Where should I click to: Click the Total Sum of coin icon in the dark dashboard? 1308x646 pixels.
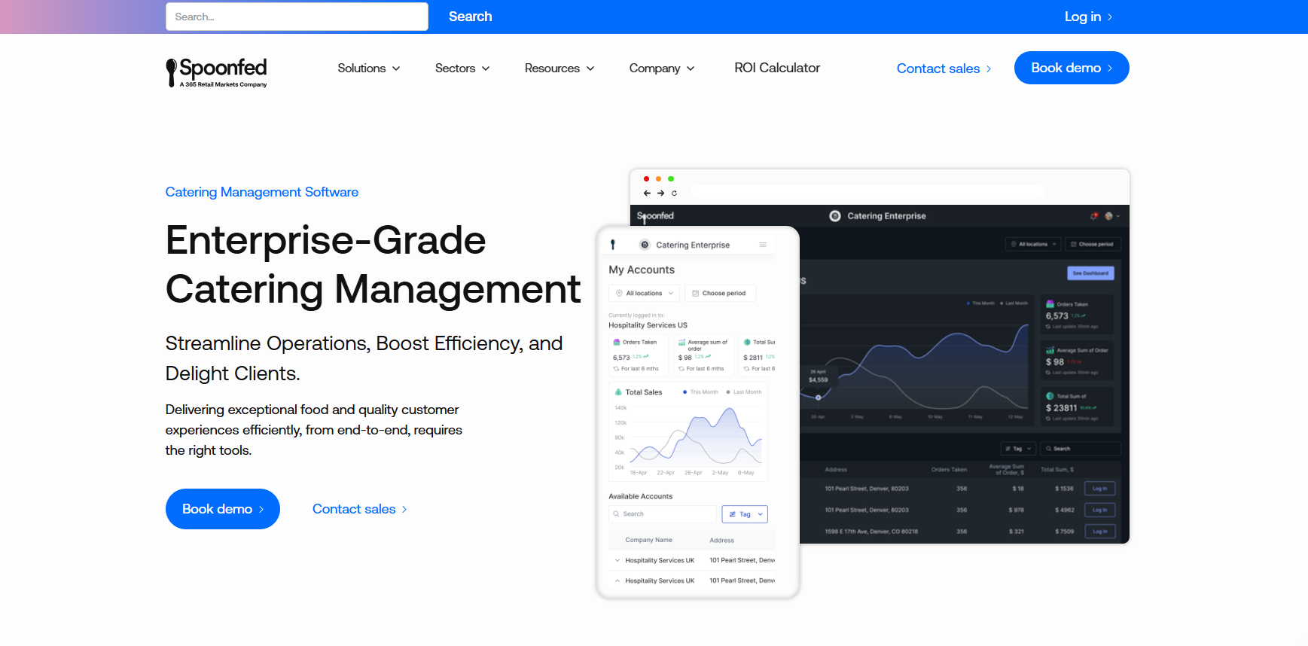pos(1050,396)
